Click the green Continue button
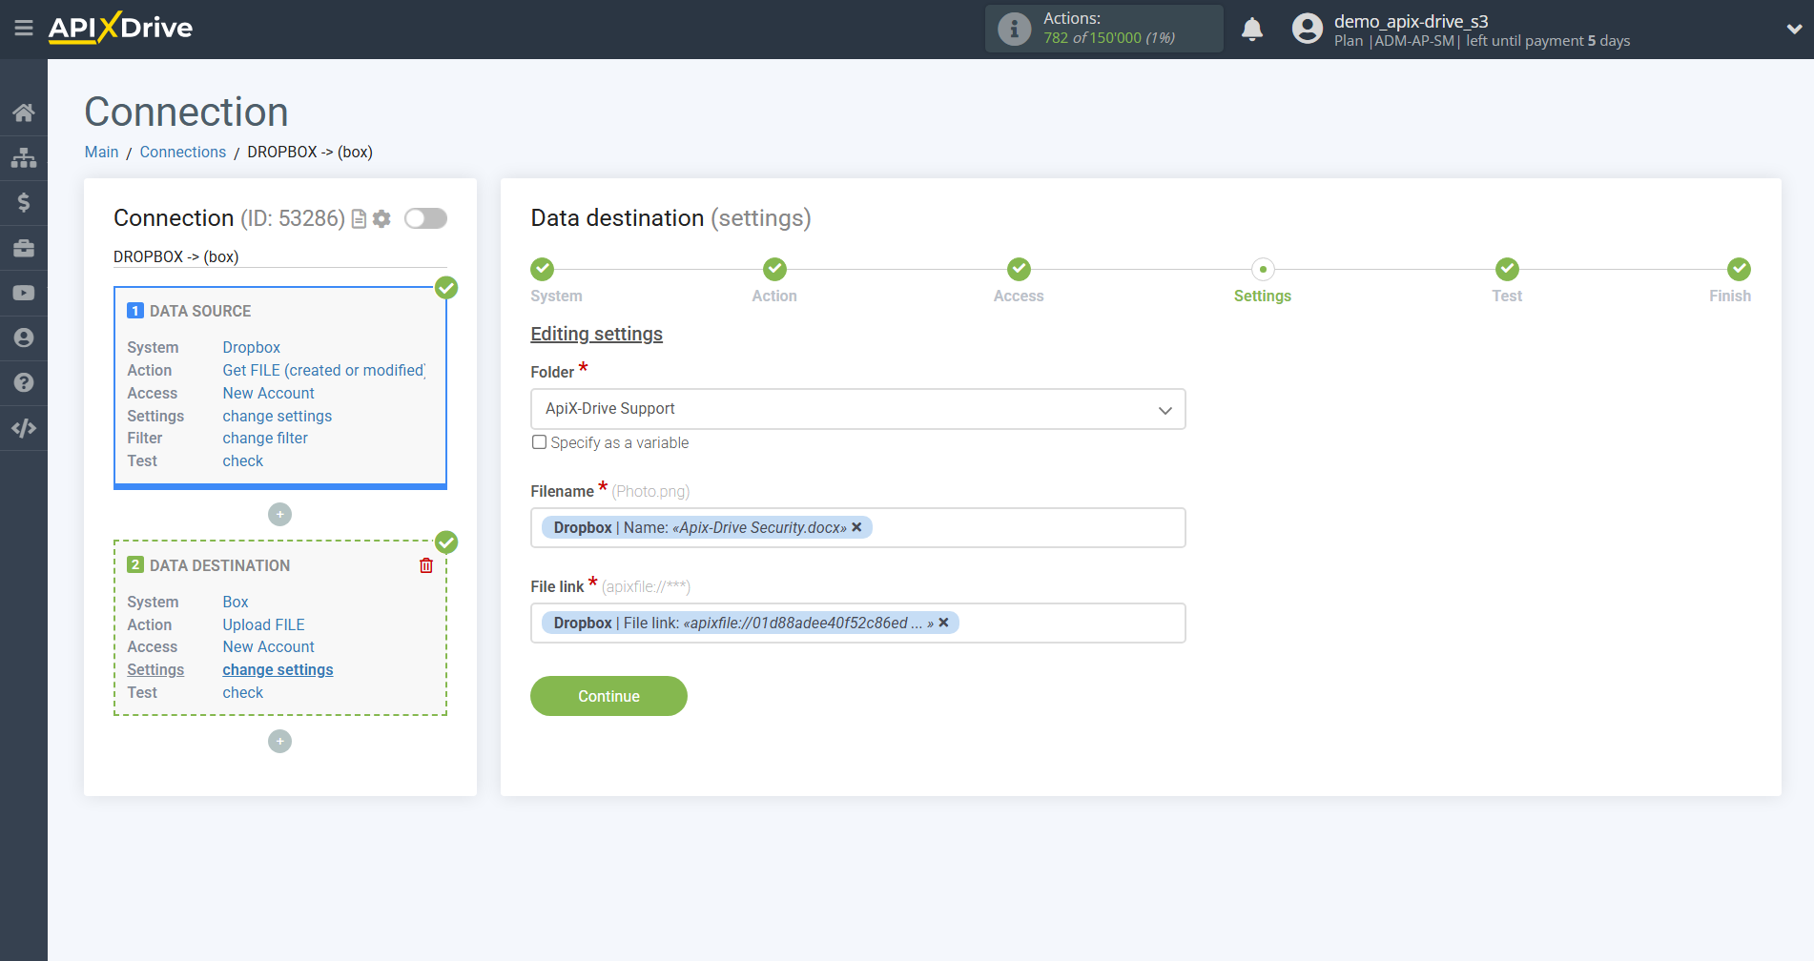This screenshot has height=961, width=1814. point(608,696)
